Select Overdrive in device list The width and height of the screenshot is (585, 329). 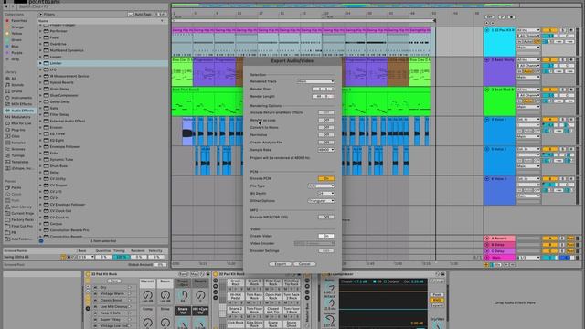58,44
